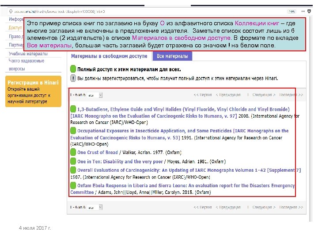
Task: Open Часто задаваемые вопросы sidebar item
Action: point(26,65)
